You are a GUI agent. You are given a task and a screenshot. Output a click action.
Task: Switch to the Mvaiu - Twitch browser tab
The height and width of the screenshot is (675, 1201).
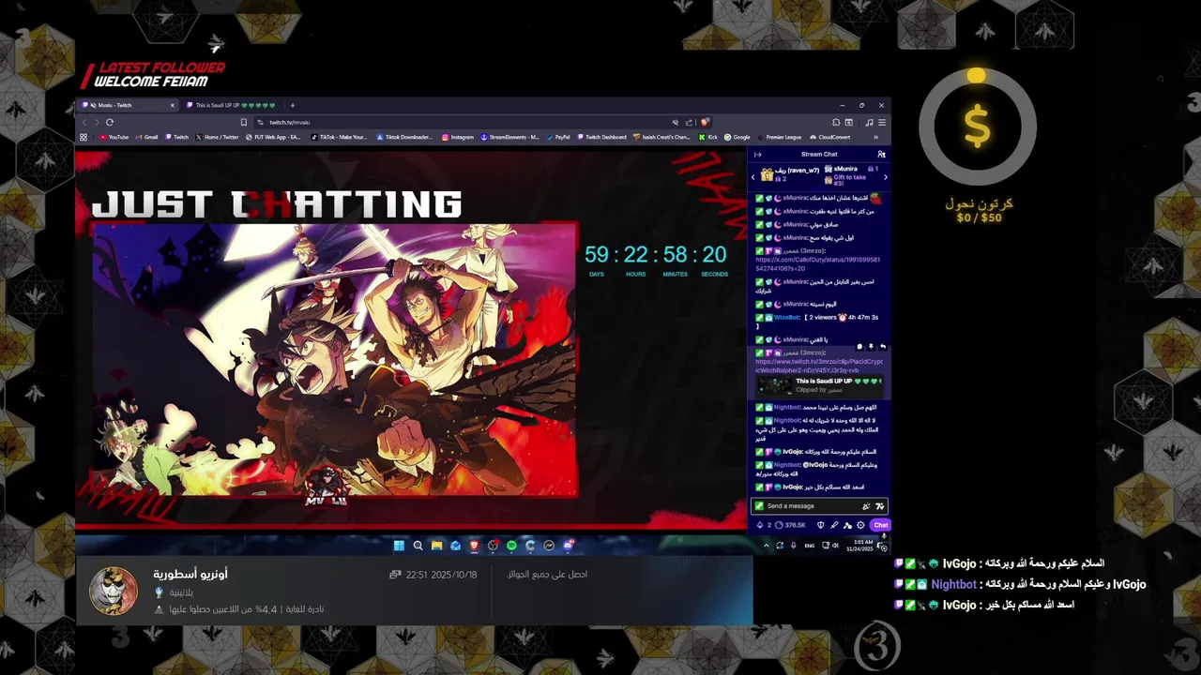pyautogui.click(x=127, y=105)
